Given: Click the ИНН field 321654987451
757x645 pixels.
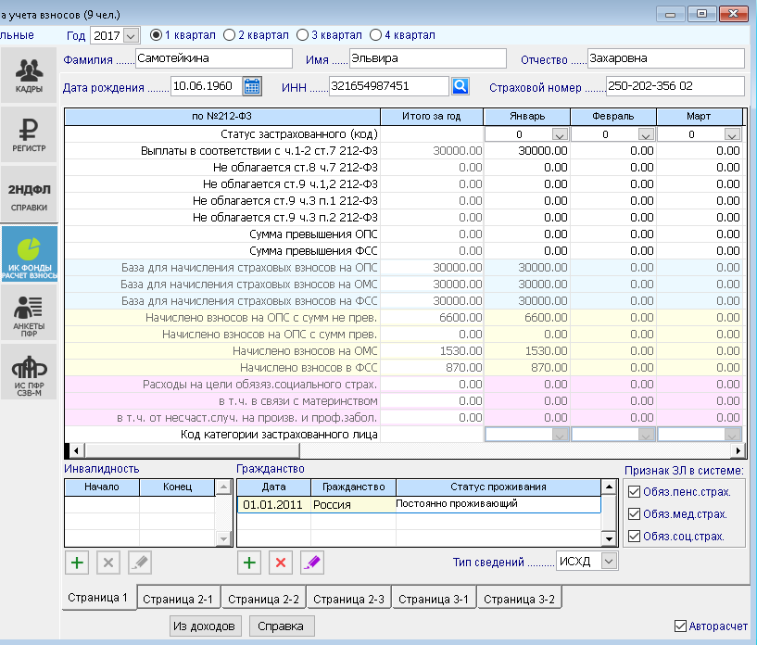Looking at the screenshot, I should pyautogui.click(x=389, y=86).
